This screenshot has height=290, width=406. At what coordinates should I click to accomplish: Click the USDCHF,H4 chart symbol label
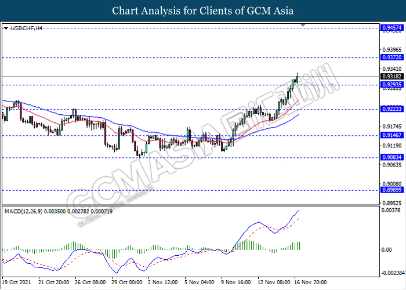click(x=27, y=28)
